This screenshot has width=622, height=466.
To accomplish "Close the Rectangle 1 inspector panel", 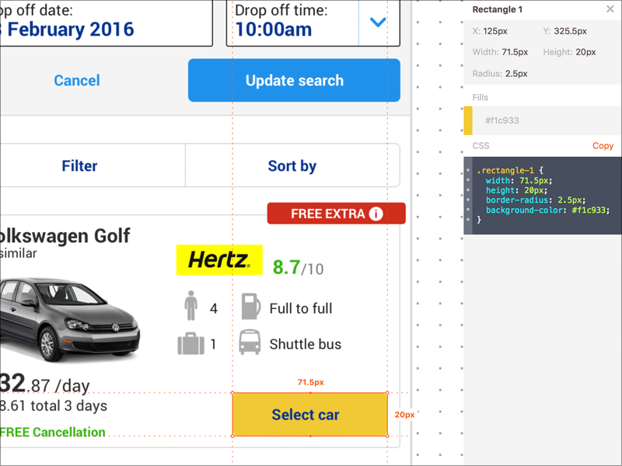I will click(609, 9).
